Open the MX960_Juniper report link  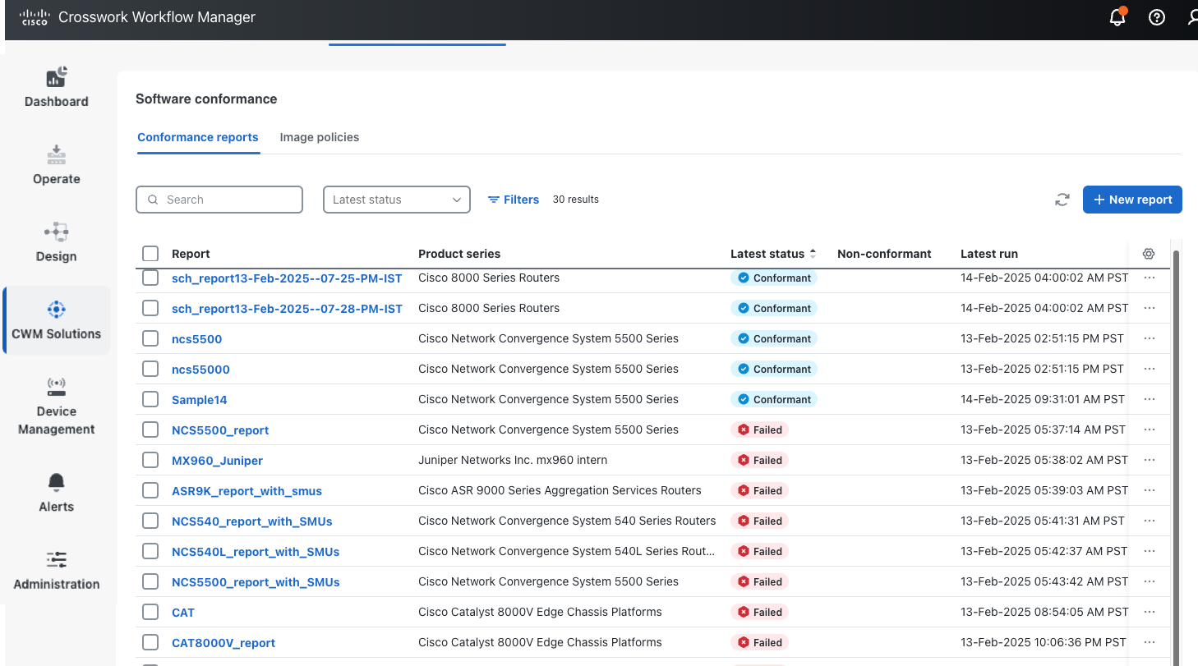[x=218, y=461]
